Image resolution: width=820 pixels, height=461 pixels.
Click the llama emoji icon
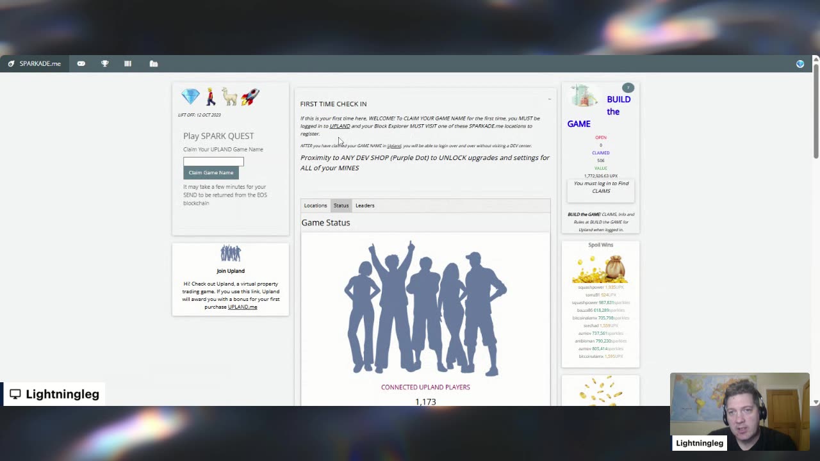[229, 97]
